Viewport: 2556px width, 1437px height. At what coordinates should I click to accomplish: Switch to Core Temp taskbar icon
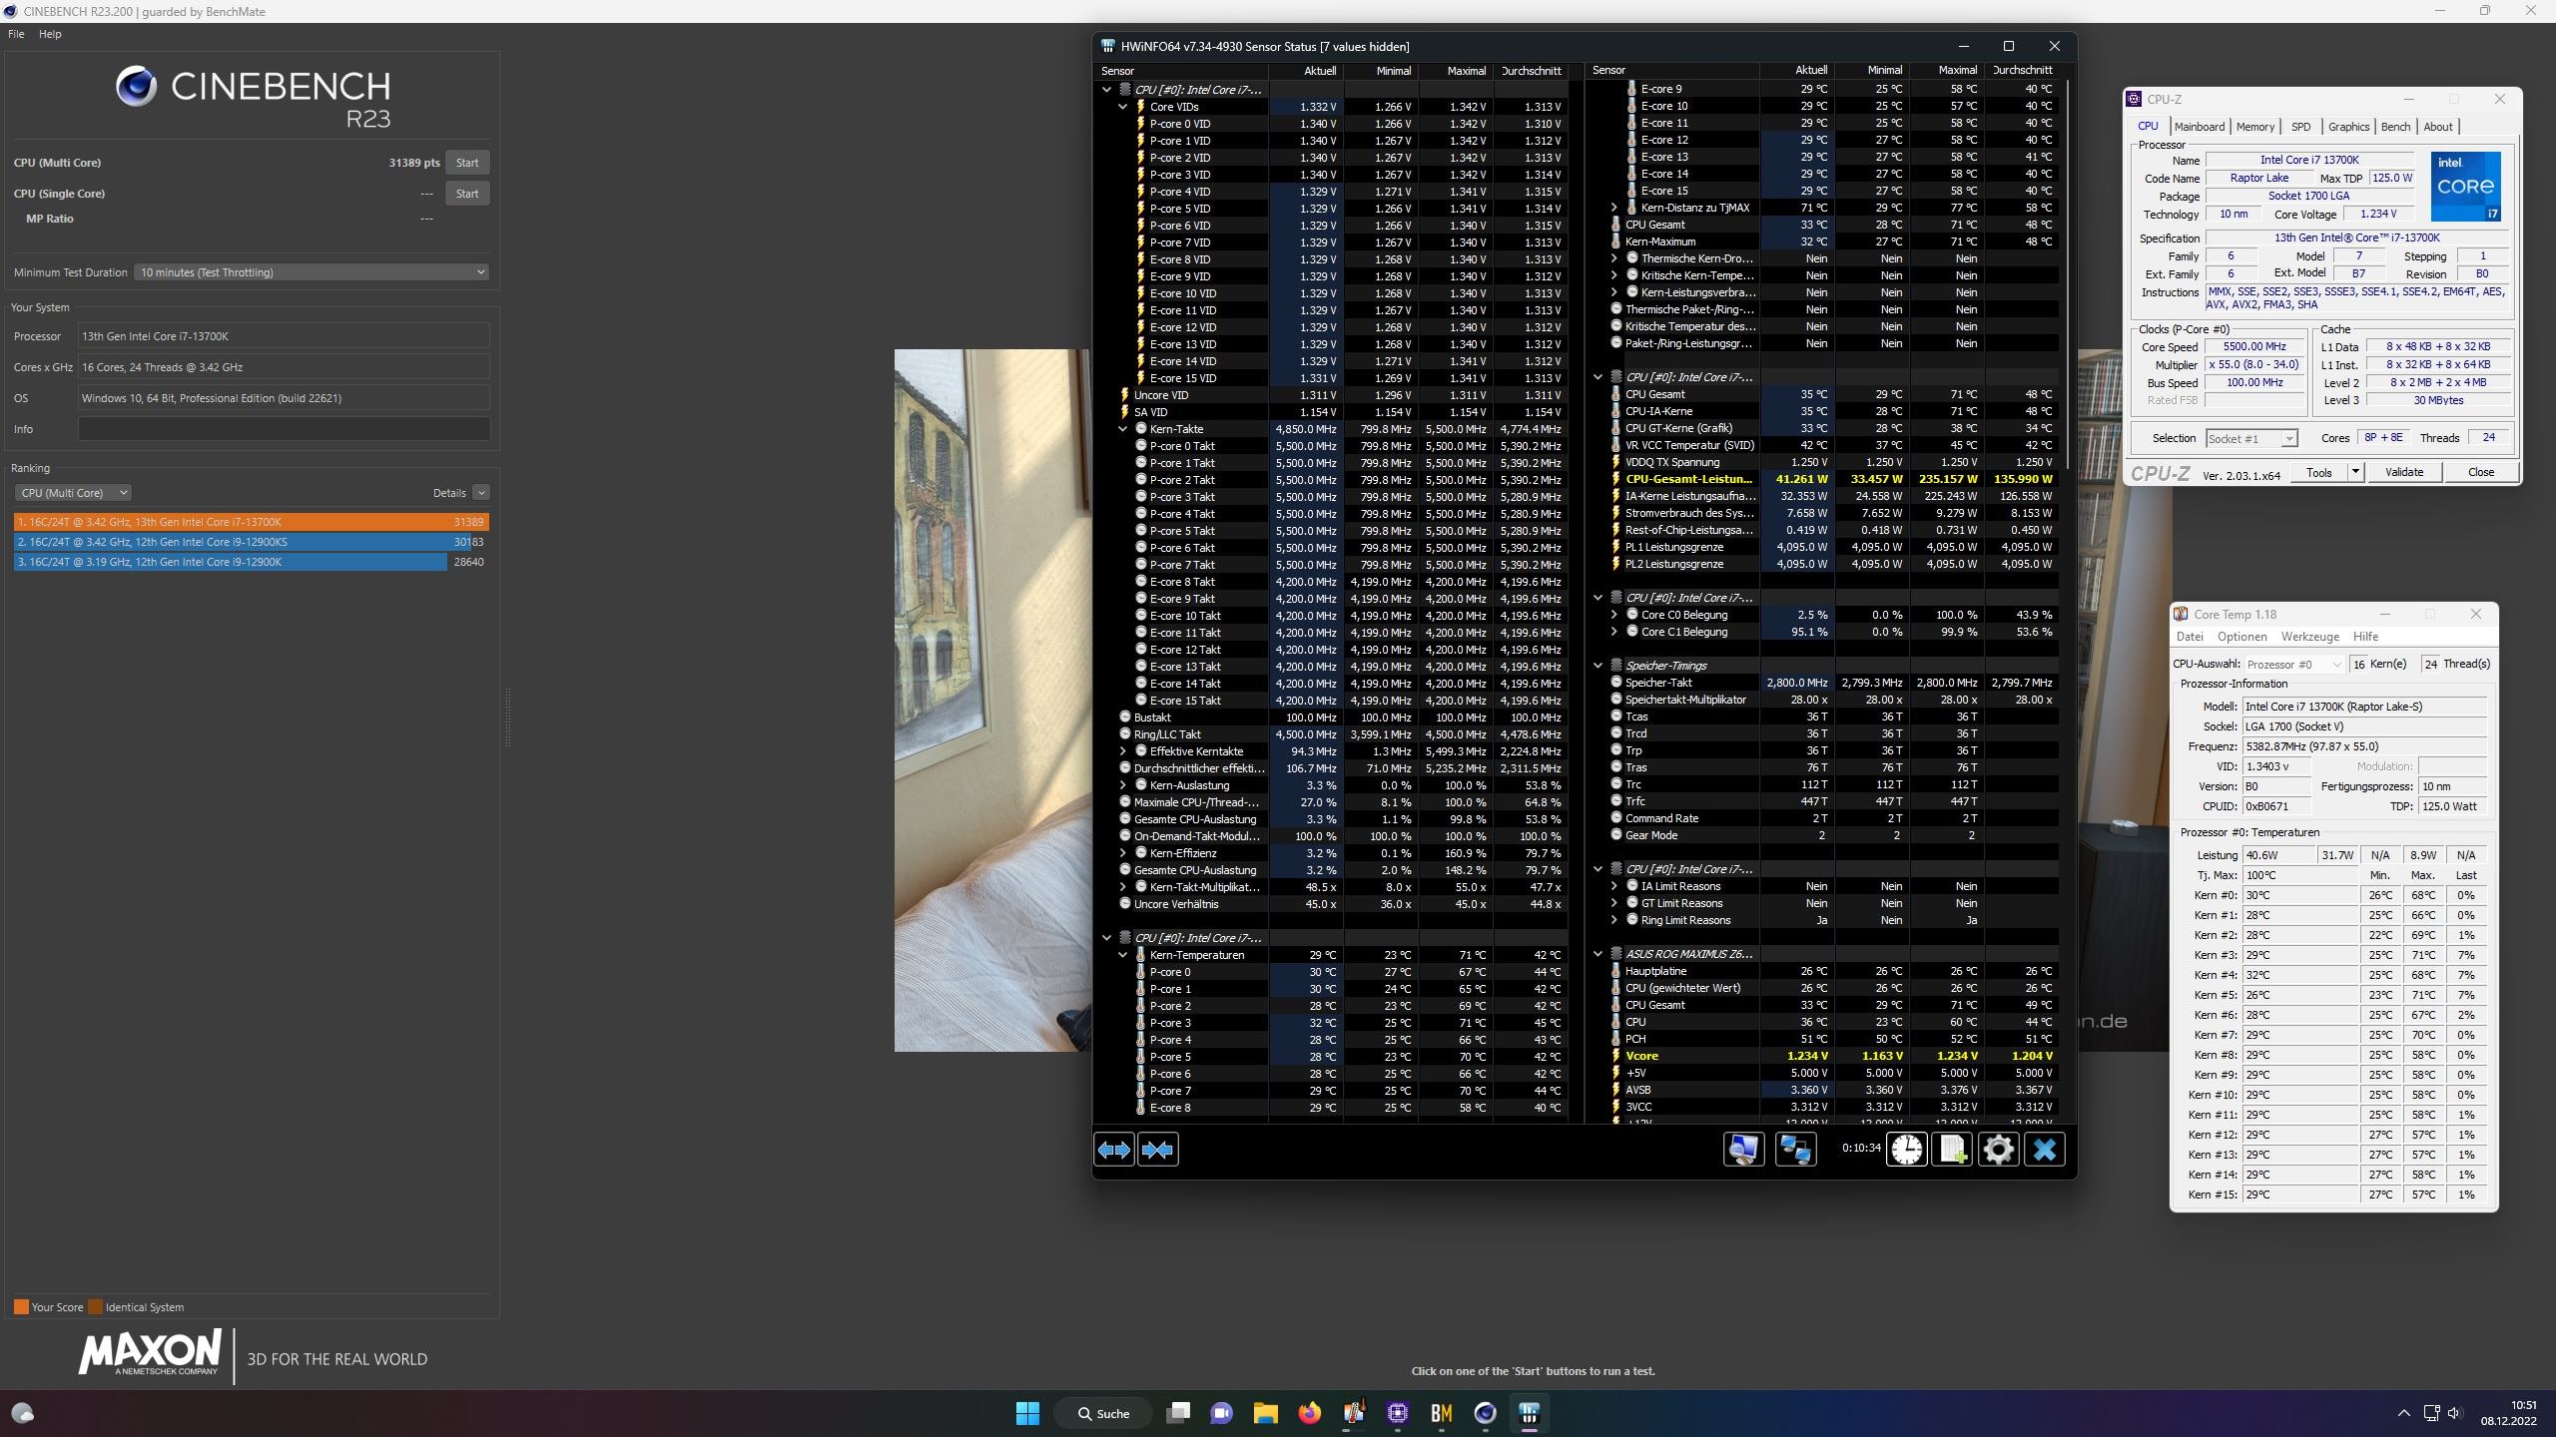1353,1413
